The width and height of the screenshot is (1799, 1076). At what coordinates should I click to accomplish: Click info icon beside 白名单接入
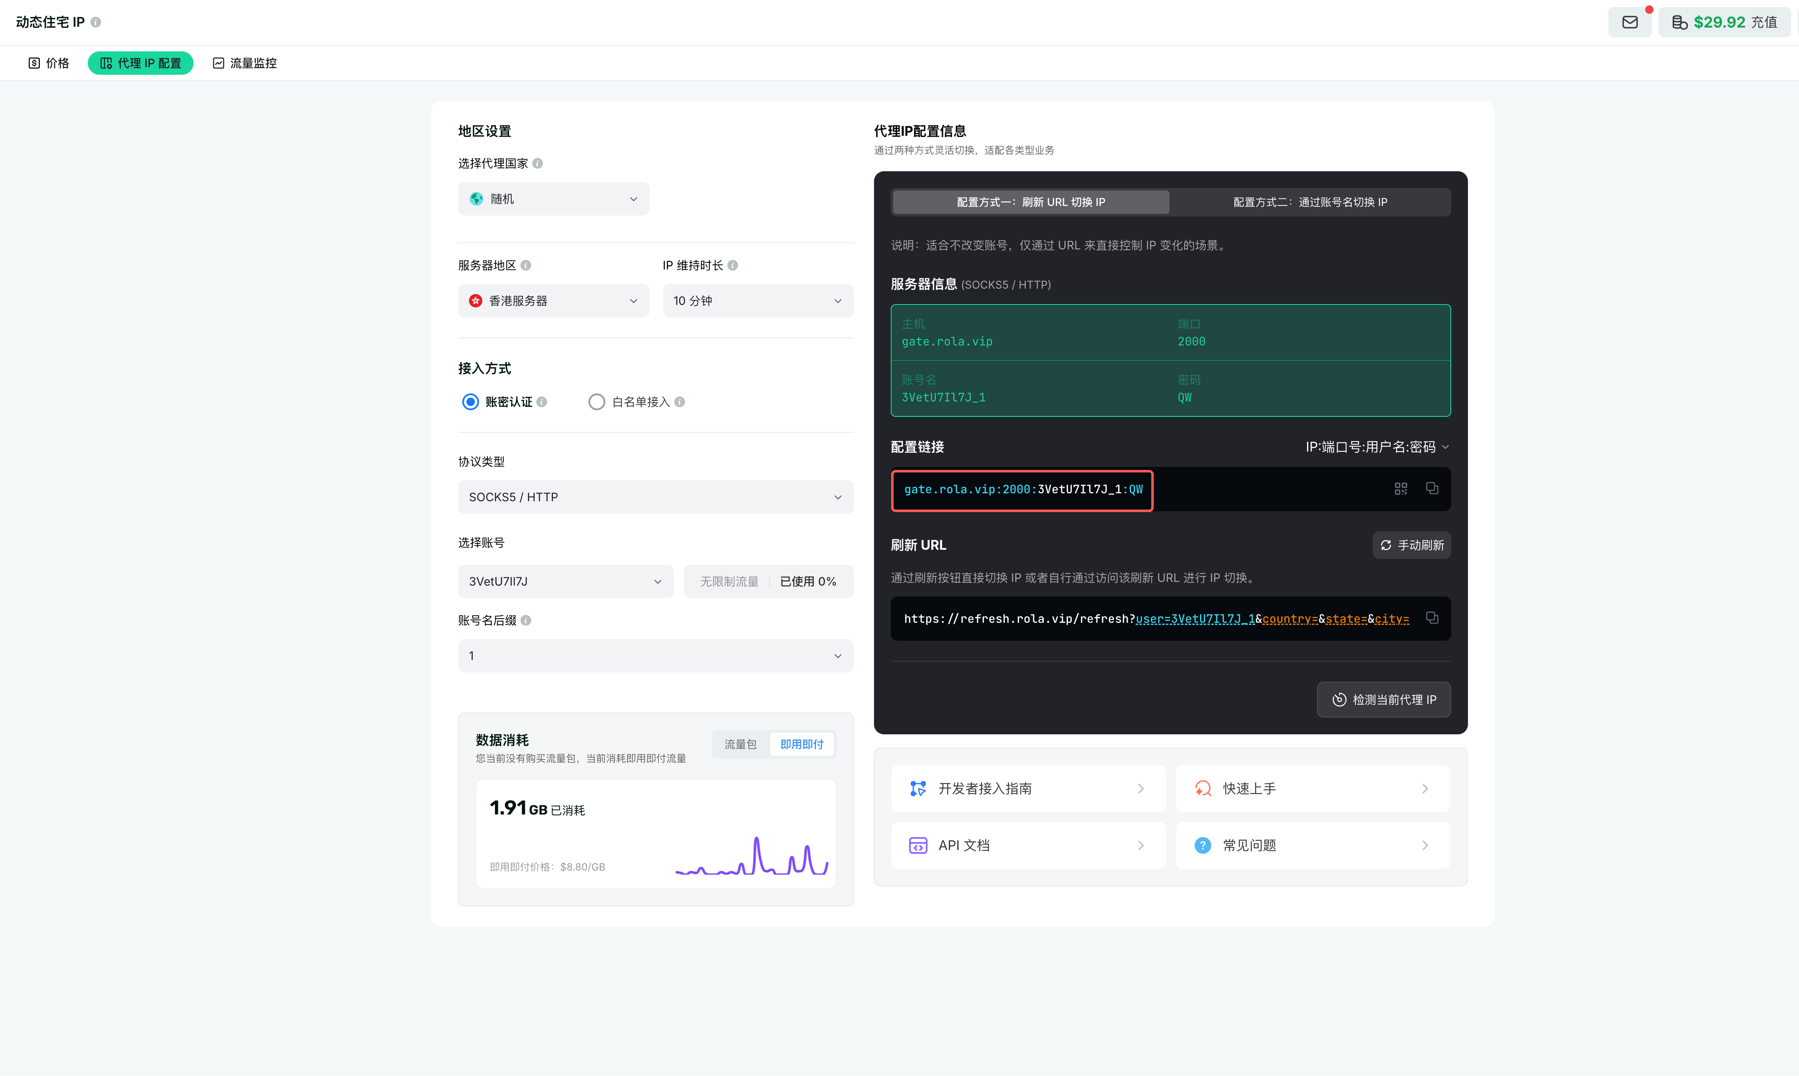(x=680, y=402)
